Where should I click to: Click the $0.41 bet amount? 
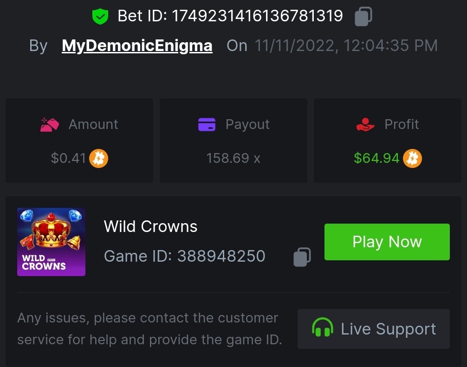click(x=69, y=159)
